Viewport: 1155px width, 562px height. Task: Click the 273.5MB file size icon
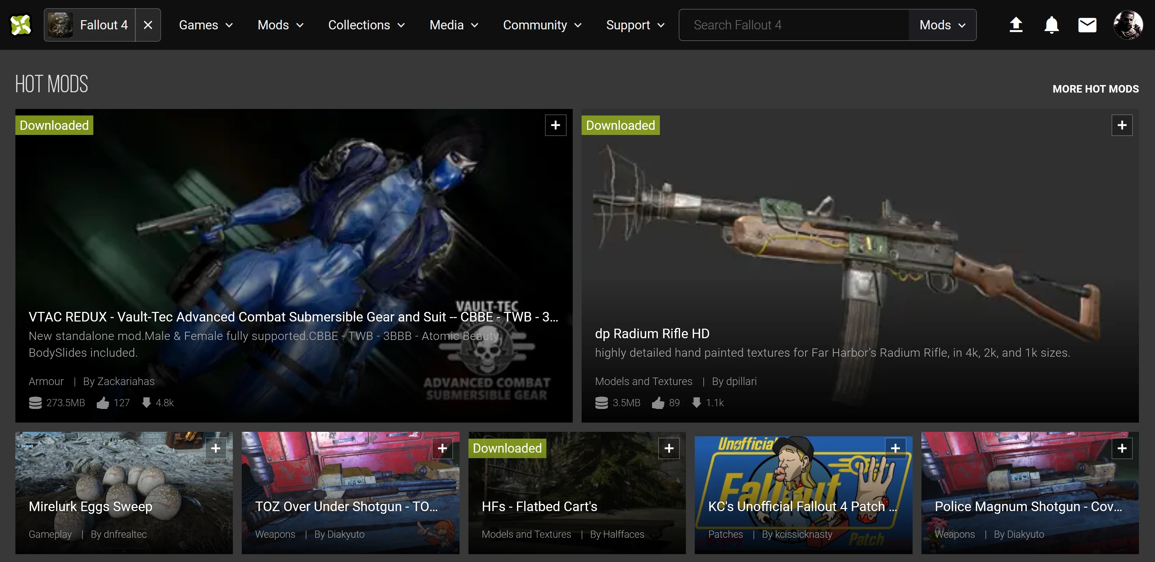click(36, 402)
